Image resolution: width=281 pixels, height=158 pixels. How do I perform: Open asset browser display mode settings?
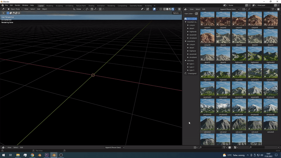pos(244,9)
